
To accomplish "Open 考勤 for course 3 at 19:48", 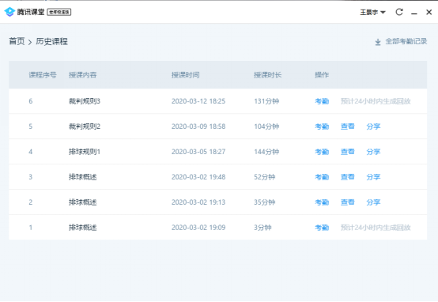I will pos(322,177).
